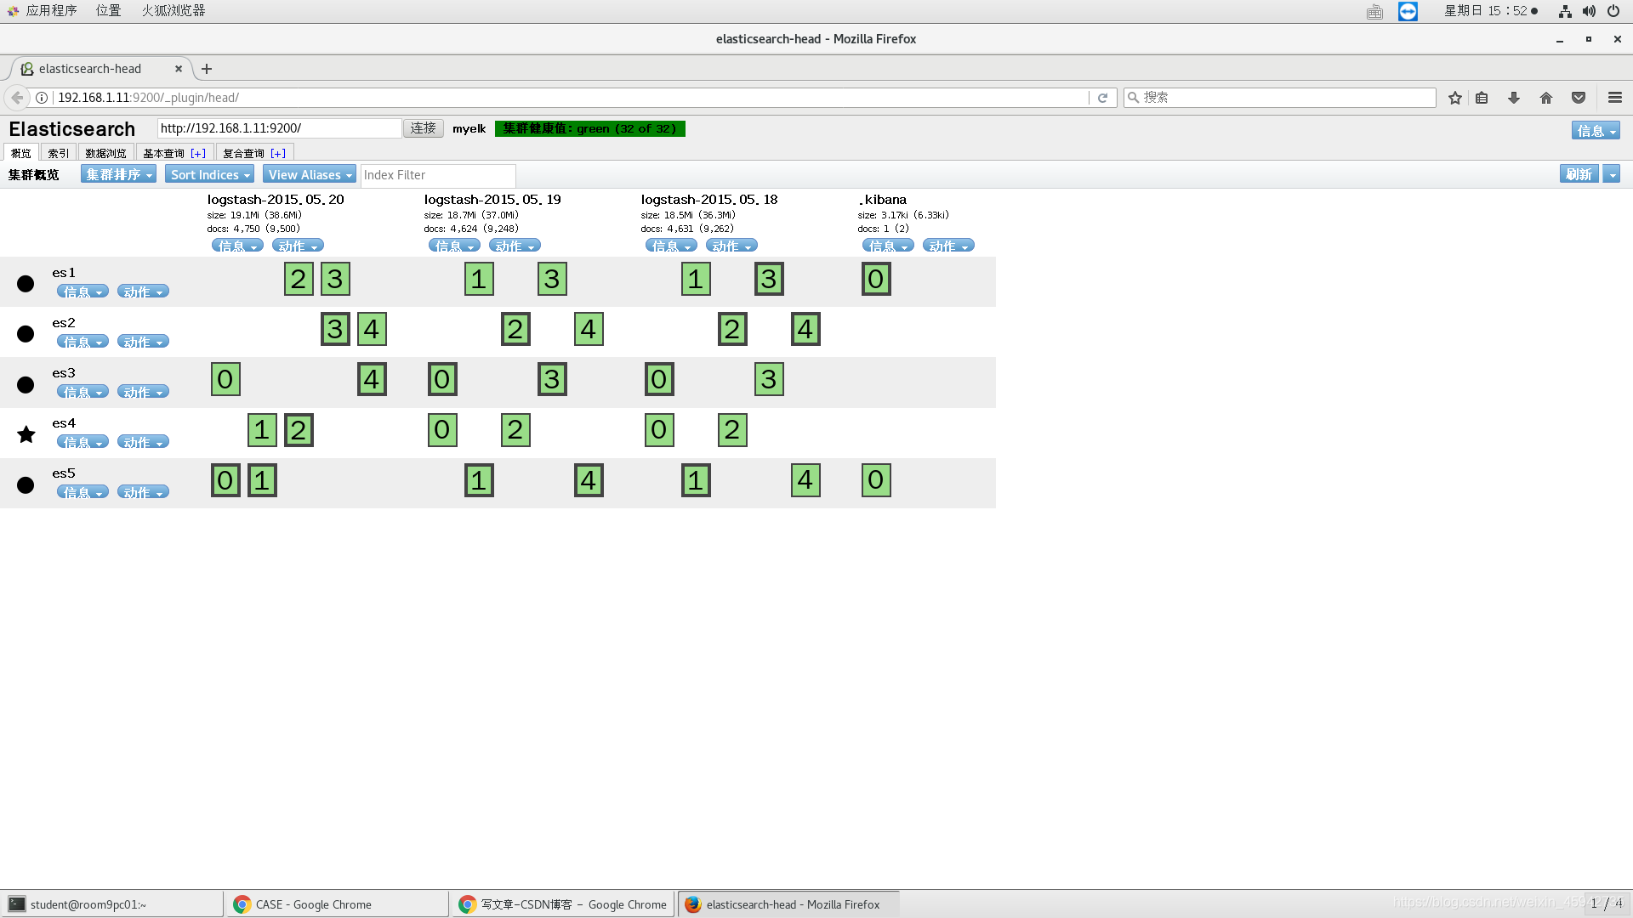Click shard 4 on es2 for logstash-2015.05.18

pos(805,328)
